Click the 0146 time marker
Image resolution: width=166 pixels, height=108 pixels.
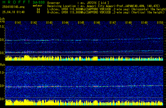click(x=97, y=23)
